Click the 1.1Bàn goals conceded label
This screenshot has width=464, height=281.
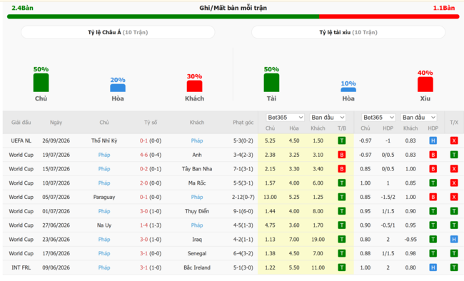(444, 8)
